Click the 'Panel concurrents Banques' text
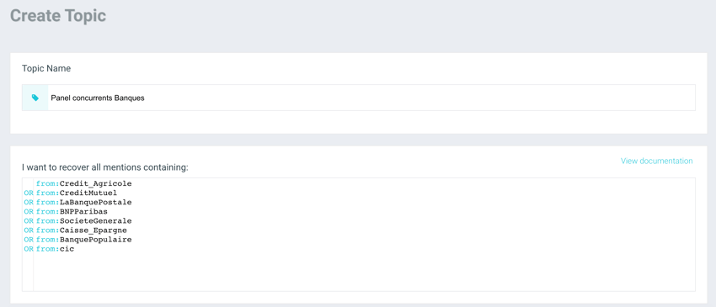 (98, 98)
